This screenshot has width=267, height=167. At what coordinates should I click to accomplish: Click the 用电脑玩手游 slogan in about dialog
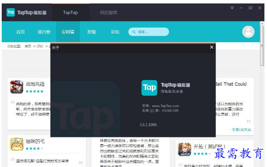click(x=172, y=91)
